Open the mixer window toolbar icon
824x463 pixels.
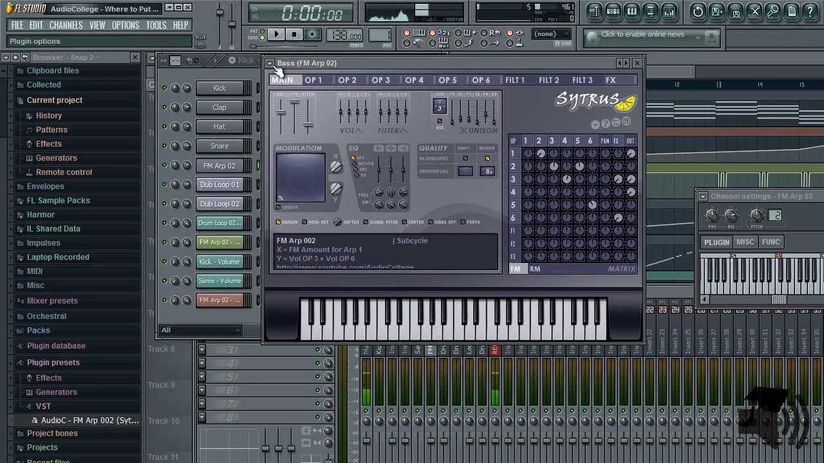(669, 11)
